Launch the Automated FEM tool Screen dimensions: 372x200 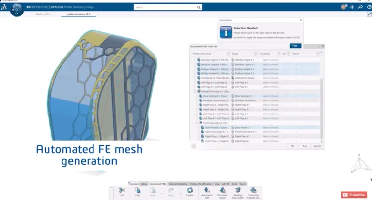pyautogui.click(x=207, y=193)
